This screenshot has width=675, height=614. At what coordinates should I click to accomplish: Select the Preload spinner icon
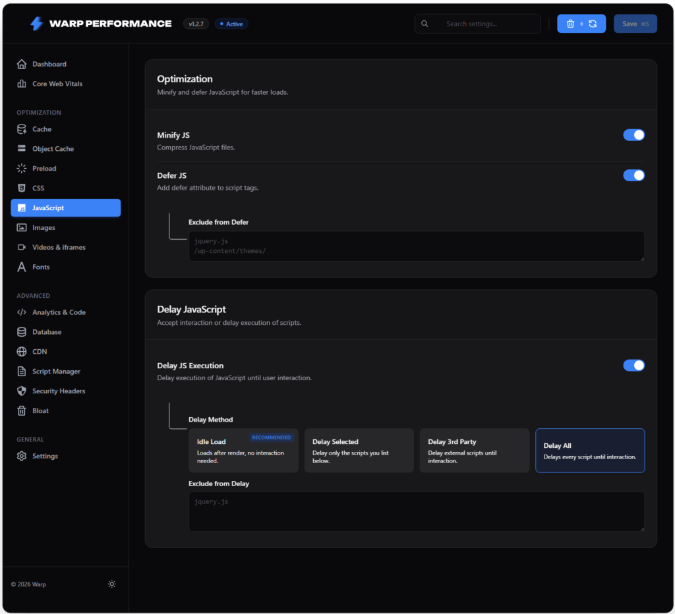(22, 168)
